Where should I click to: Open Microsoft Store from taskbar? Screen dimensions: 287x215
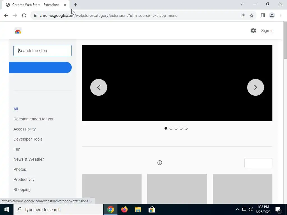tap(152, 209)
